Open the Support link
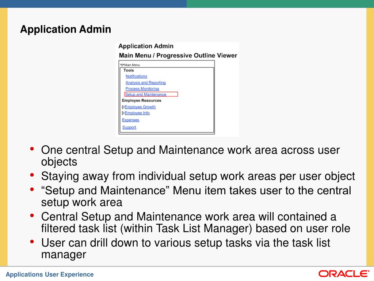374x281 pixels. click(129, 127)
